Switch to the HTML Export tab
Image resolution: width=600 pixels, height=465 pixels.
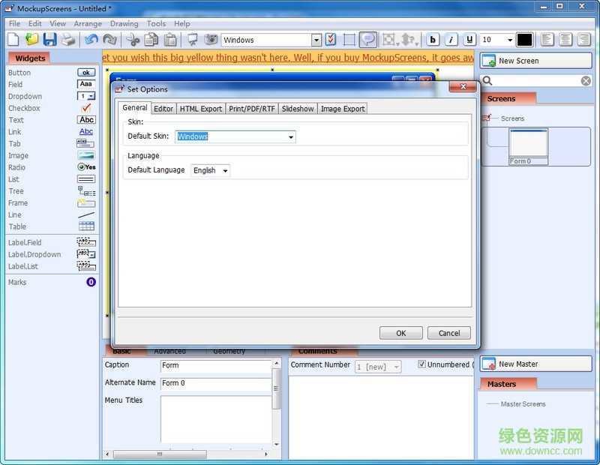[x=200, y=109]
